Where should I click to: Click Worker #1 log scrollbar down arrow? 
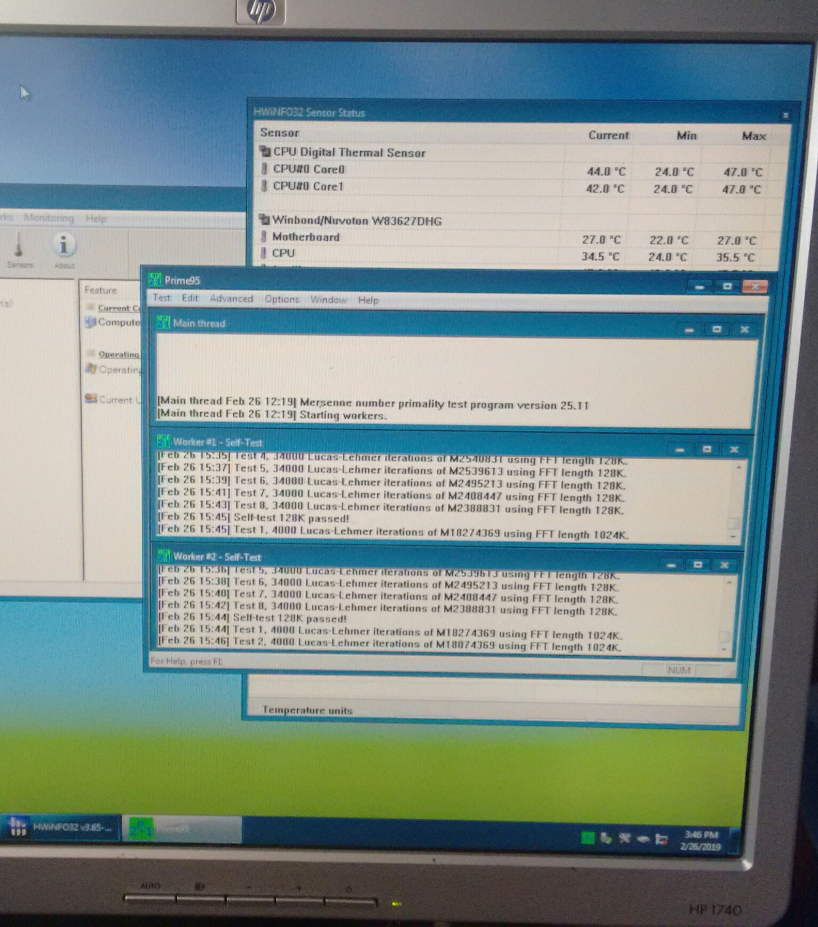[x=734, y=536]
